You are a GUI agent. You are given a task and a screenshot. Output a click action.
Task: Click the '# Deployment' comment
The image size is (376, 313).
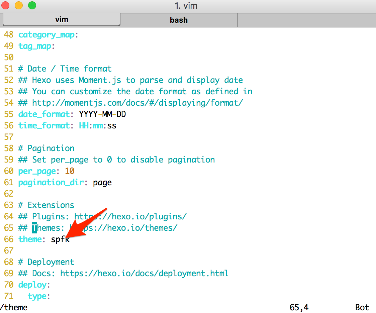pyautogui.click(x=46, y=262)
